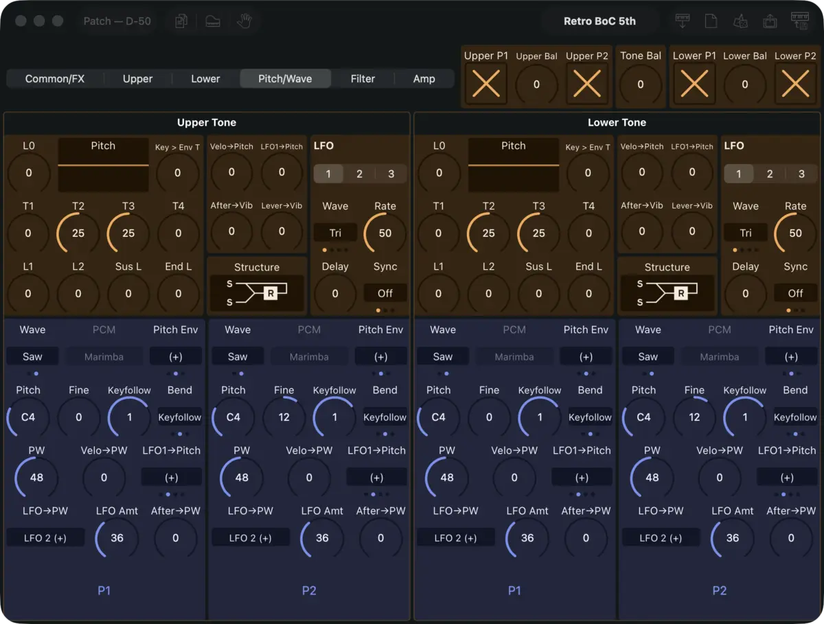This screenshot has height=624, width=824.
Task: Click Upper Tone L0 knob
Action: 28,173
